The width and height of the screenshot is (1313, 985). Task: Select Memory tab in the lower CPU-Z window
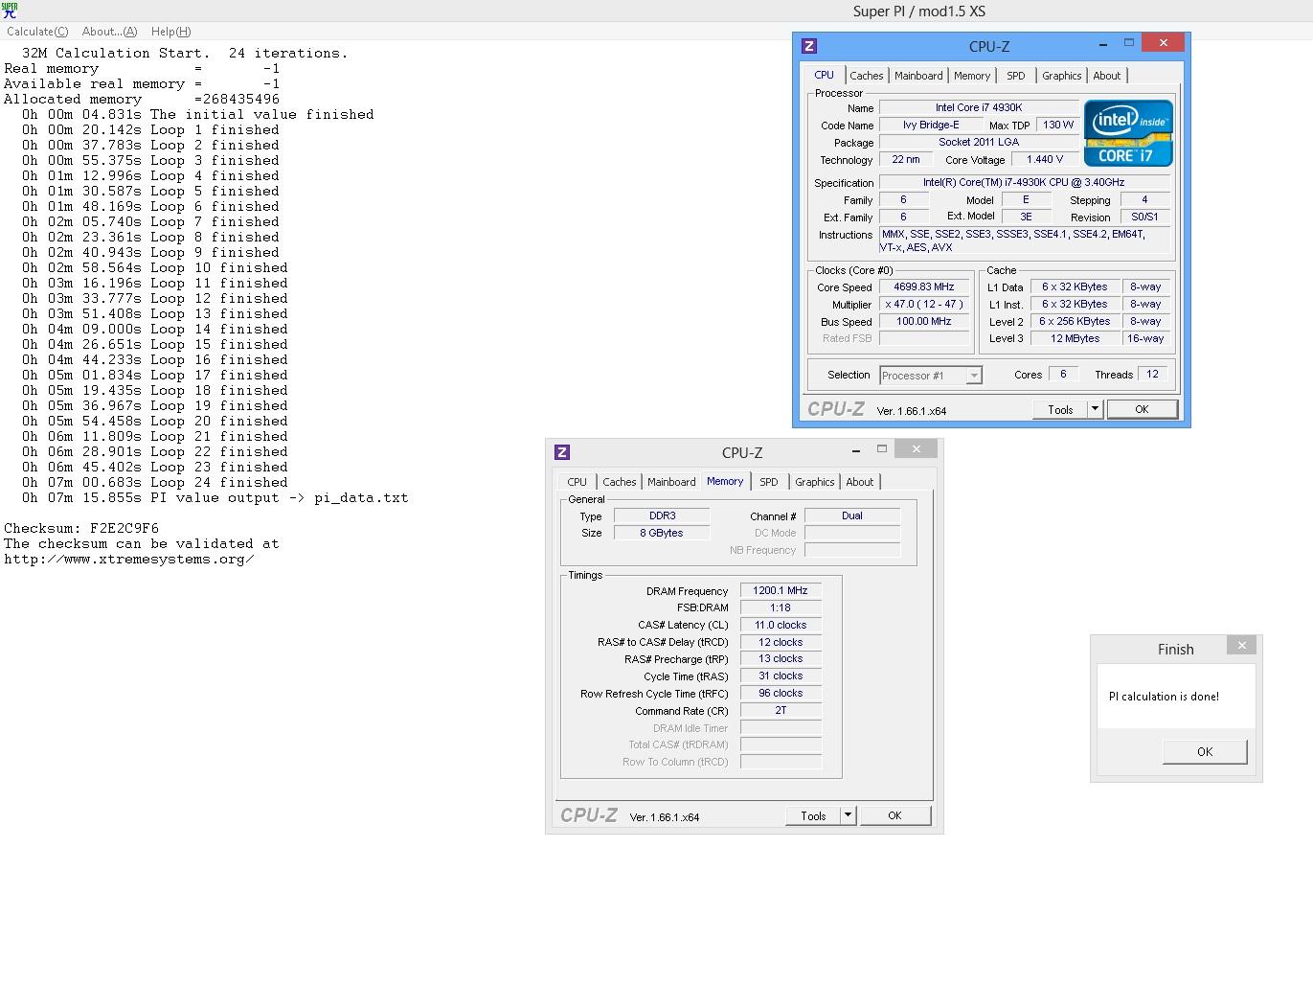(725, 481)
